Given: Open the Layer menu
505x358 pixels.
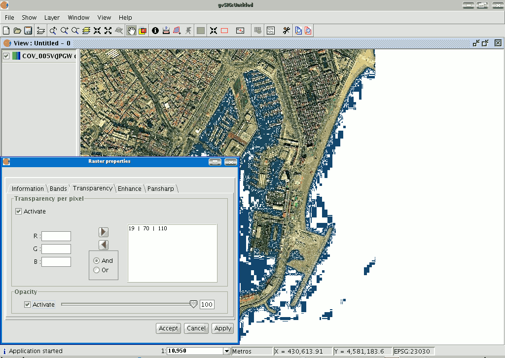Looking at the screenshot, I should (x=52, y=17).
